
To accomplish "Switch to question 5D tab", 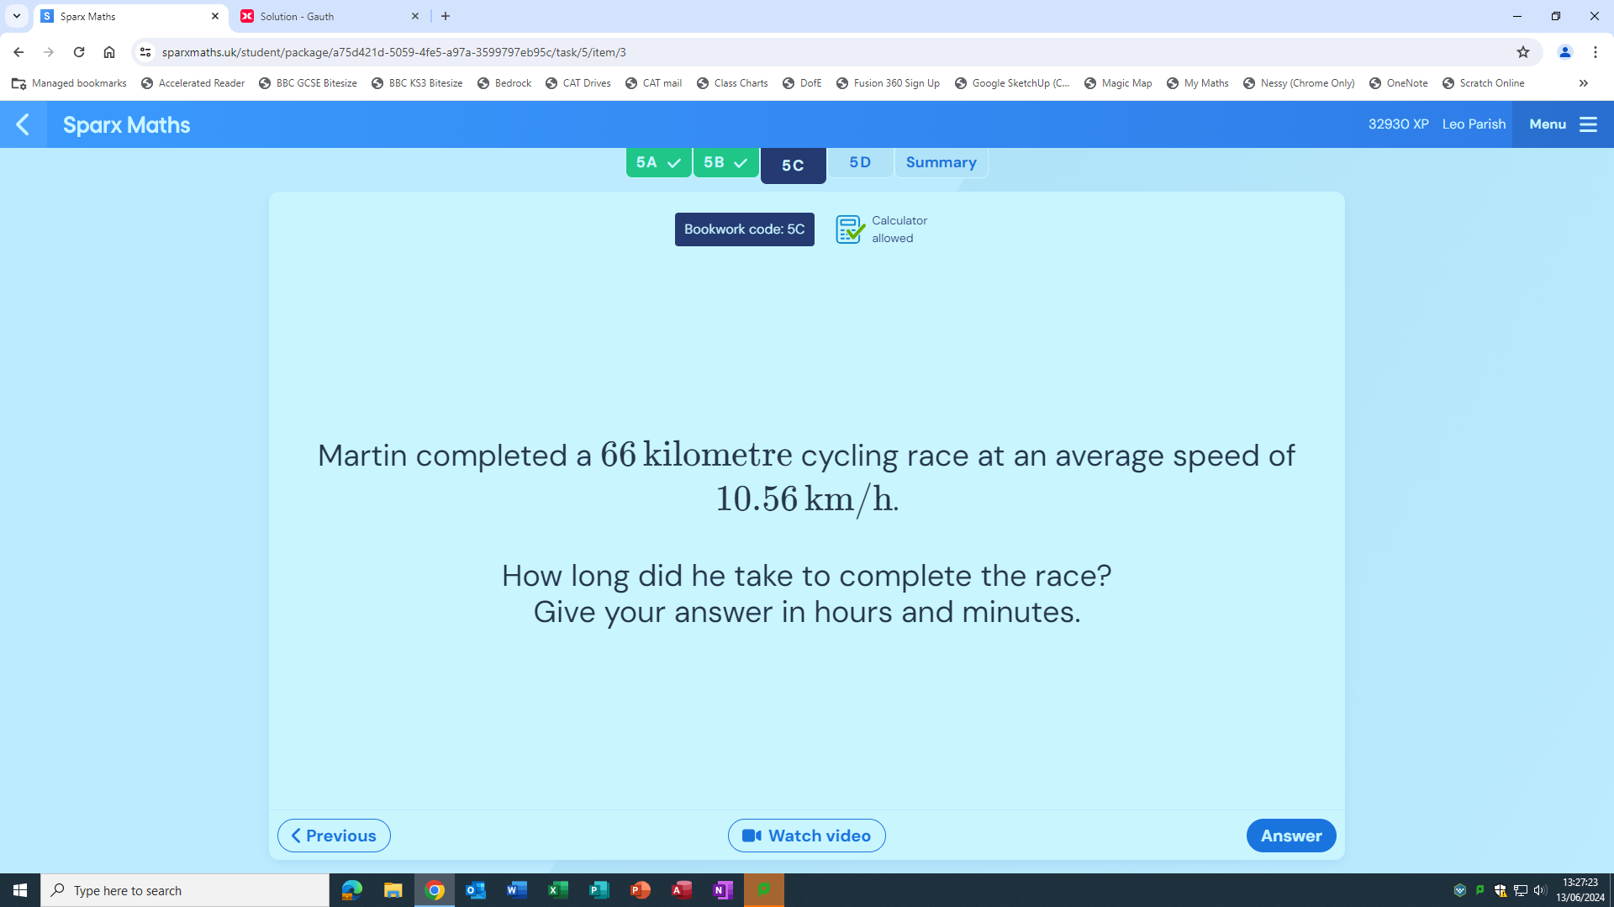I will [x=859, y=162].
